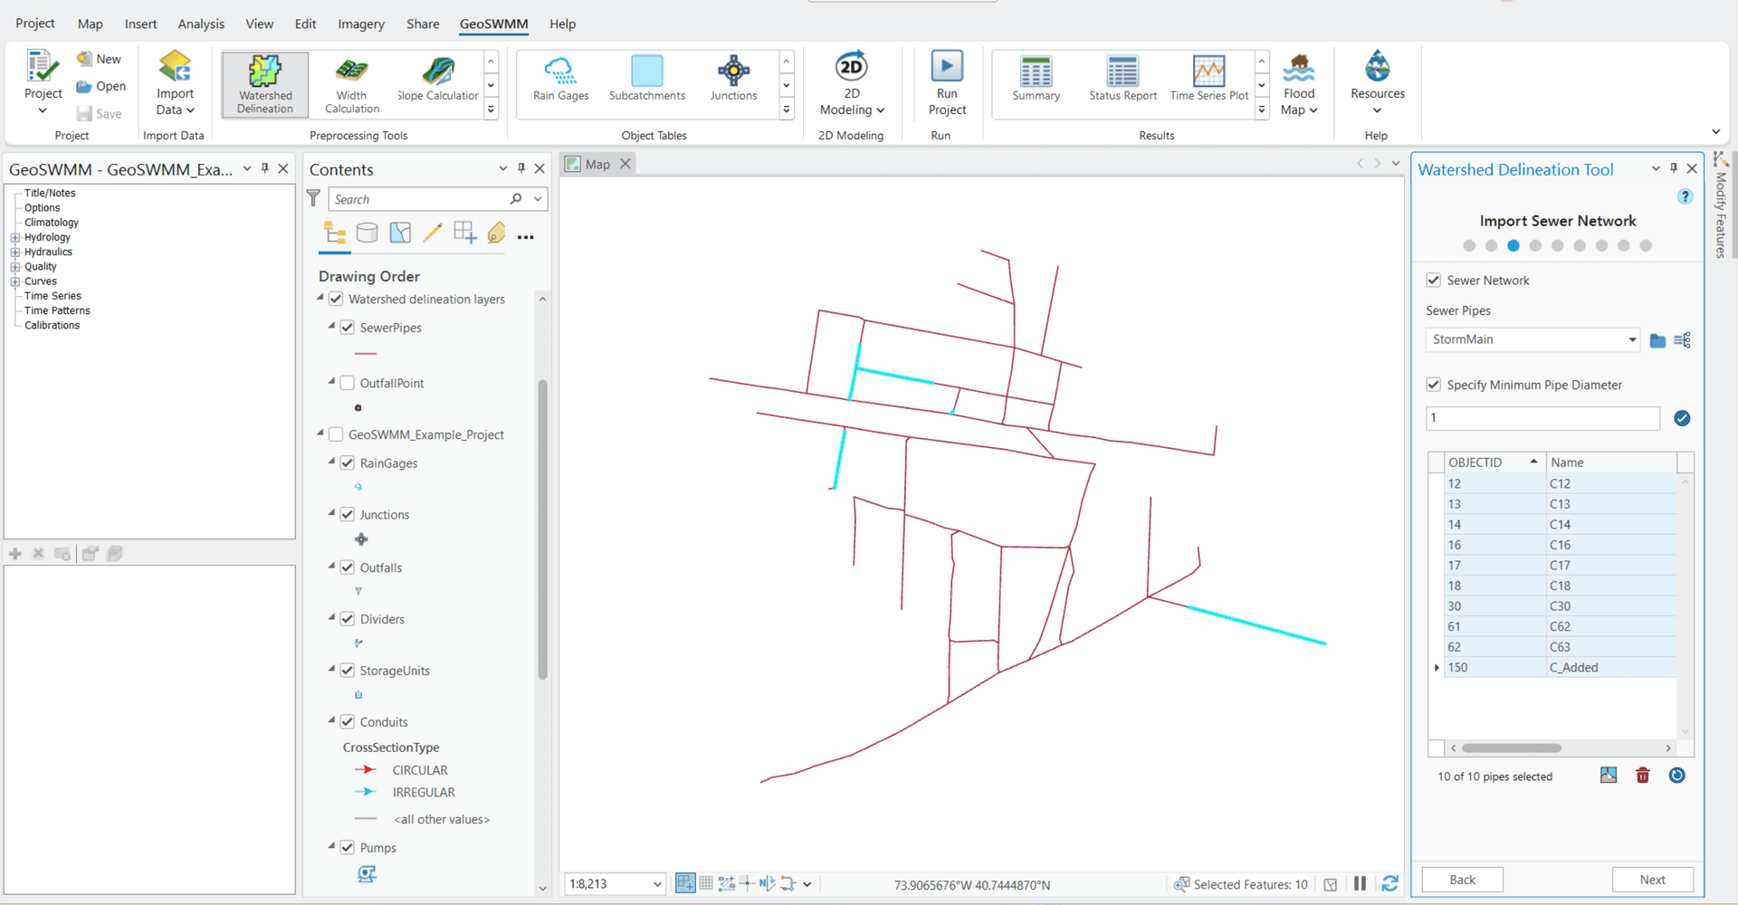Click the minimum pipe diameter input field
Viewport: 1738px width, 905px height.
tap(1542, 418)
